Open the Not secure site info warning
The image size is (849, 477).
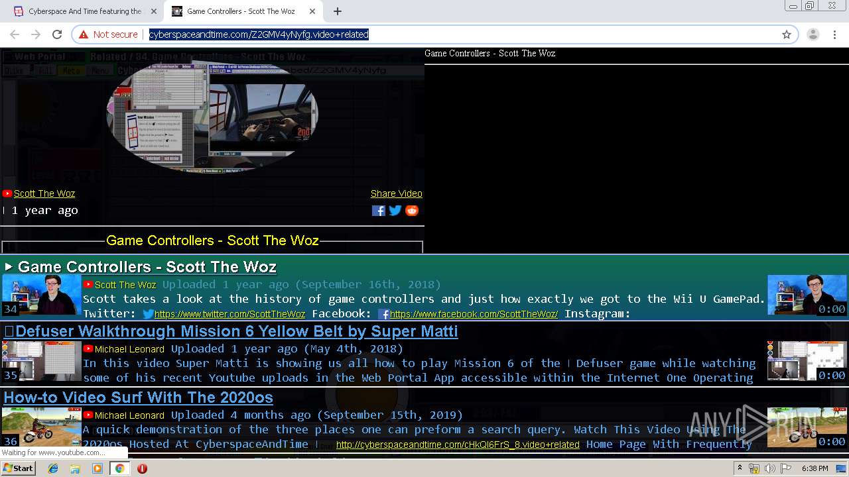click(108, 34)
